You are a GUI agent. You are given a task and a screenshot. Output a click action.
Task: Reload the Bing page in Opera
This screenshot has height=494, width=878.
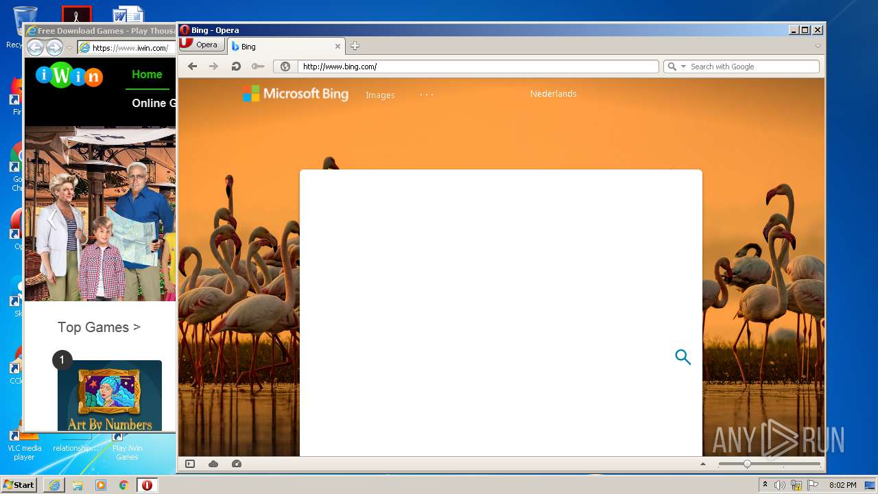(x=236, y=67)
